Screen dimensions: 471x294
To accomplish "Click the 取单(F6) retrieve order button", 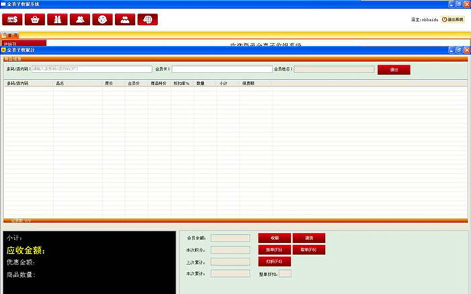I will (x=310, y=250).
